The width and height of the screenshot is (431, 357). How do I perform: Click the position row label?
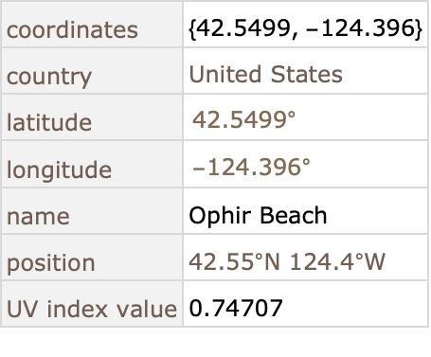pyautogui.click(x=51, y=263)
